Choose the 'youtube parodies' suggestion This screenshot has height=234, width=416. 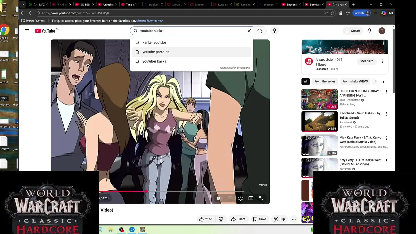coord(191,52)
